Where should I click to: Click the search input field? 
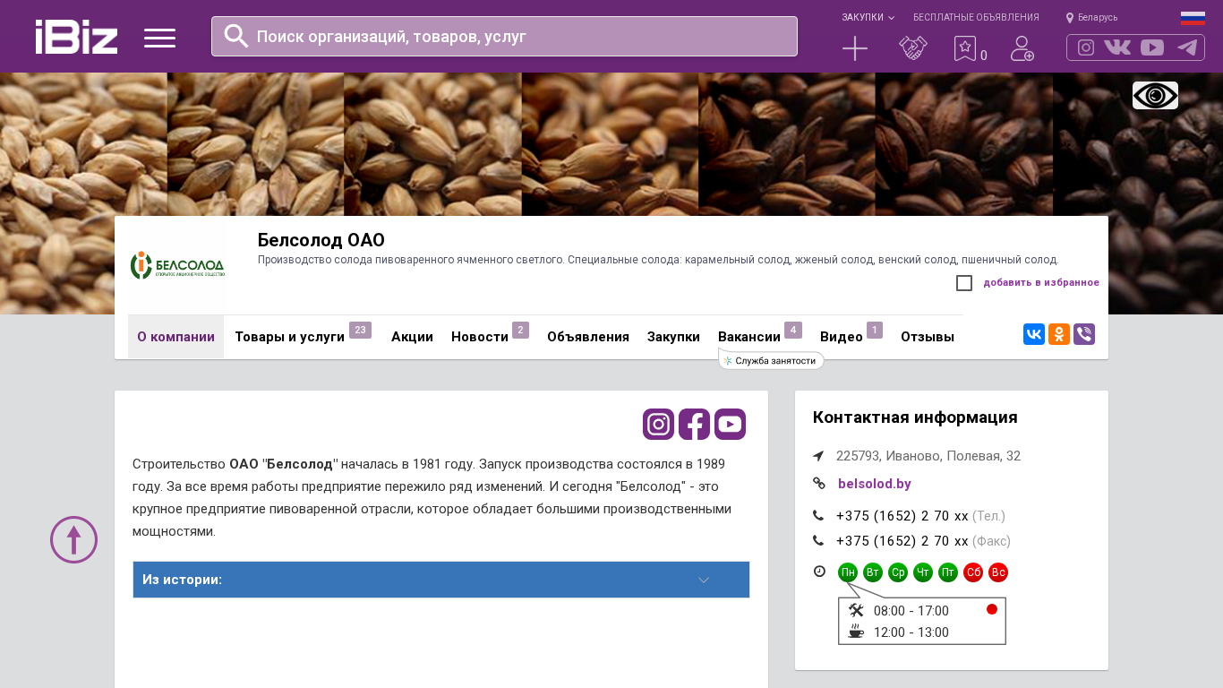[x=504, y=36]
